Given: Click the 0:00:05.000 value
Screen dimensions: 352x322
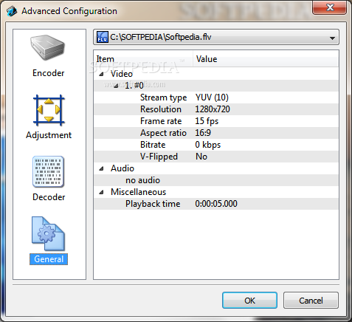Looking at the screenshot, I should [216, 204].
